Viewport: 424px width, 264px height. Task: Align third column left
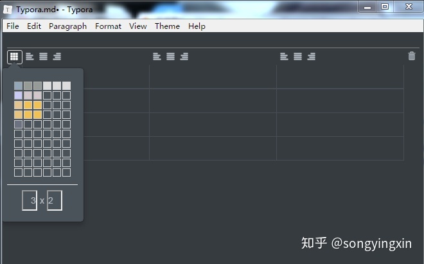tap(284, 57)
